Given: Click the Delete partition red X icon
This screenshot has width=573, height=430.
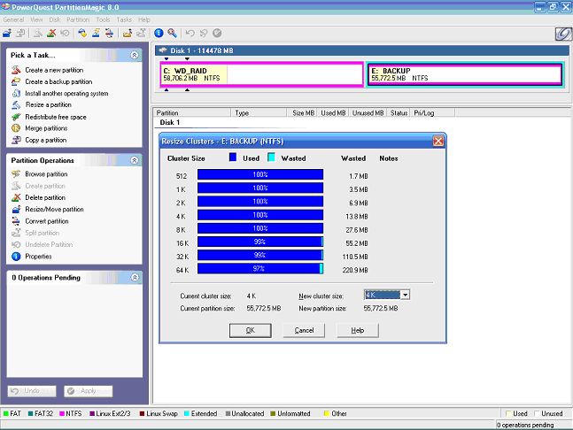Looking at the screenshot, I should (x=16, y=197).
